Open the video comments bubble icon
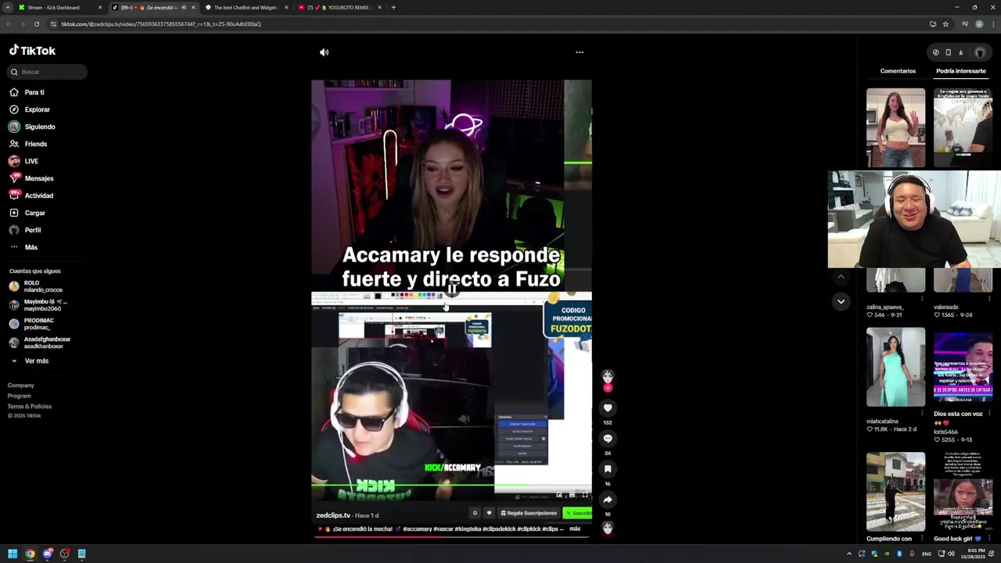 [608, 439]
